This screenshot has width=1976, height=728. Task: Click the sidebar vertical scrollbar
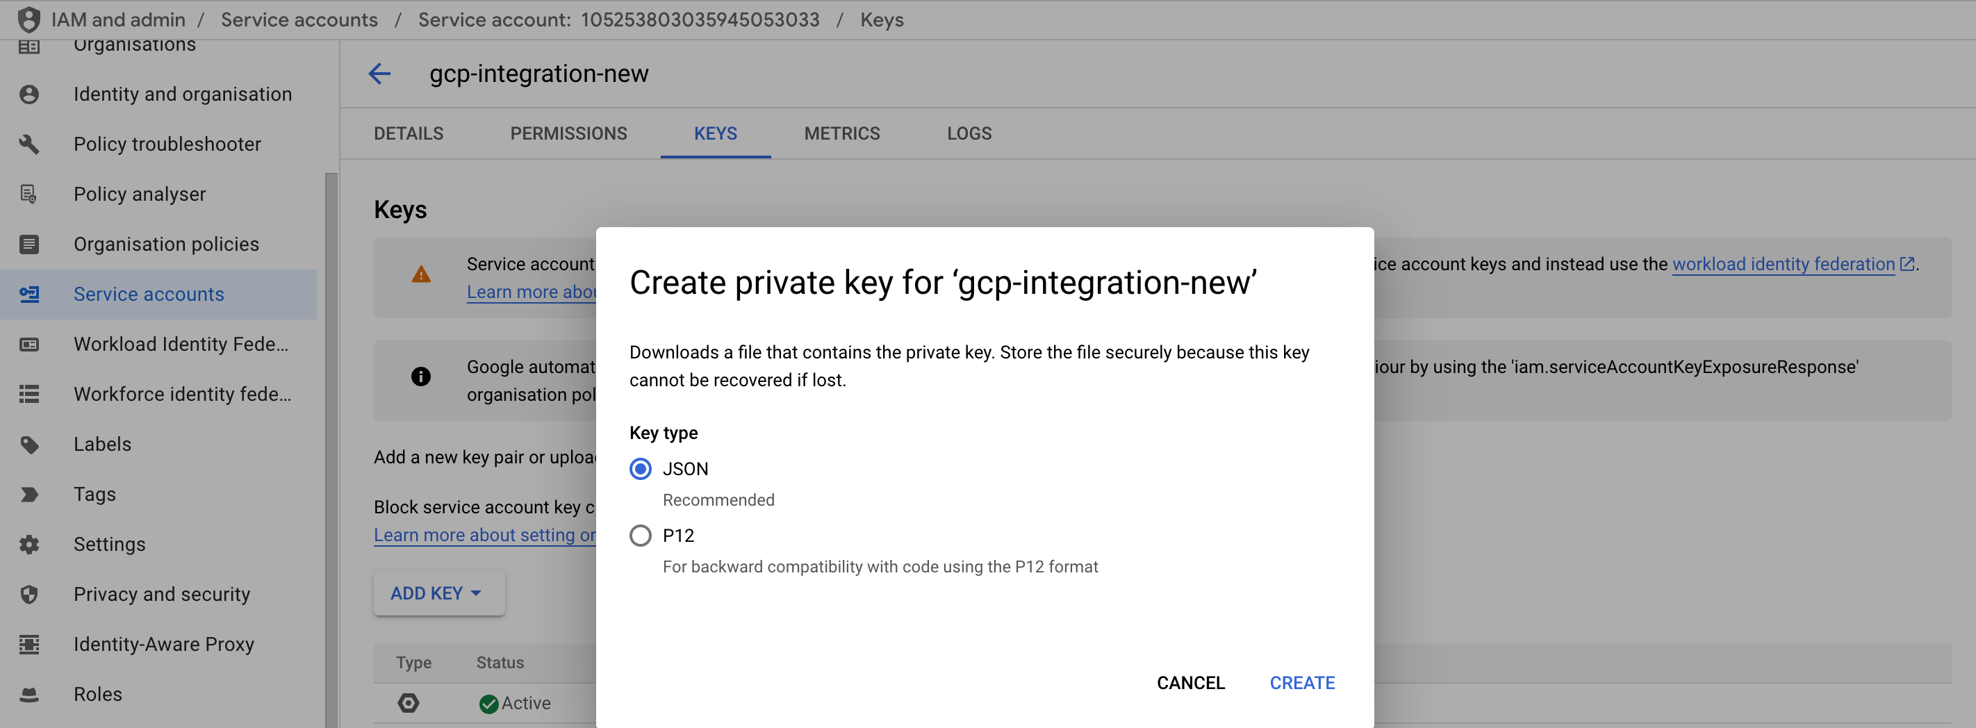click(x=331, y=450)
